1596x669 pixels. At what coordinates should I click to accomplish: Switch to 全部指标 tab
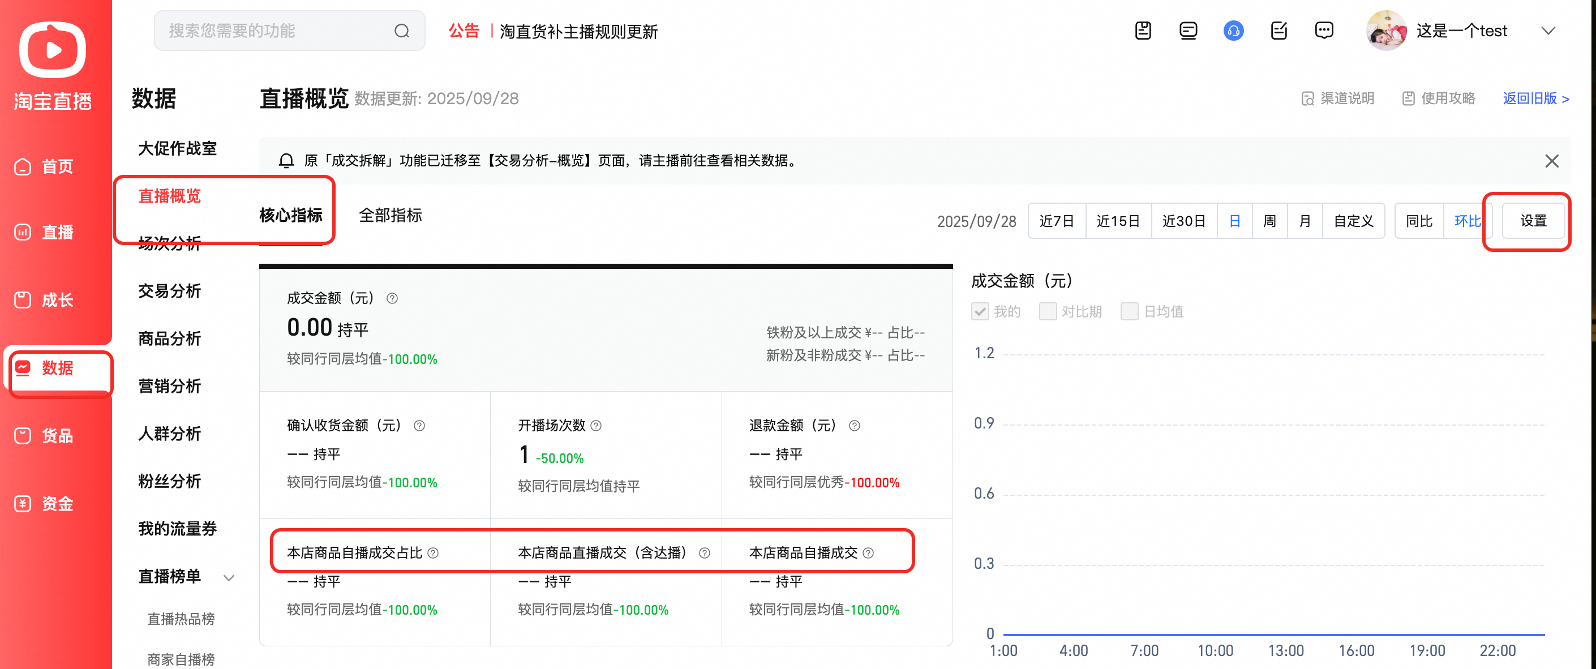pyautogui.click(x=391, y=216)
